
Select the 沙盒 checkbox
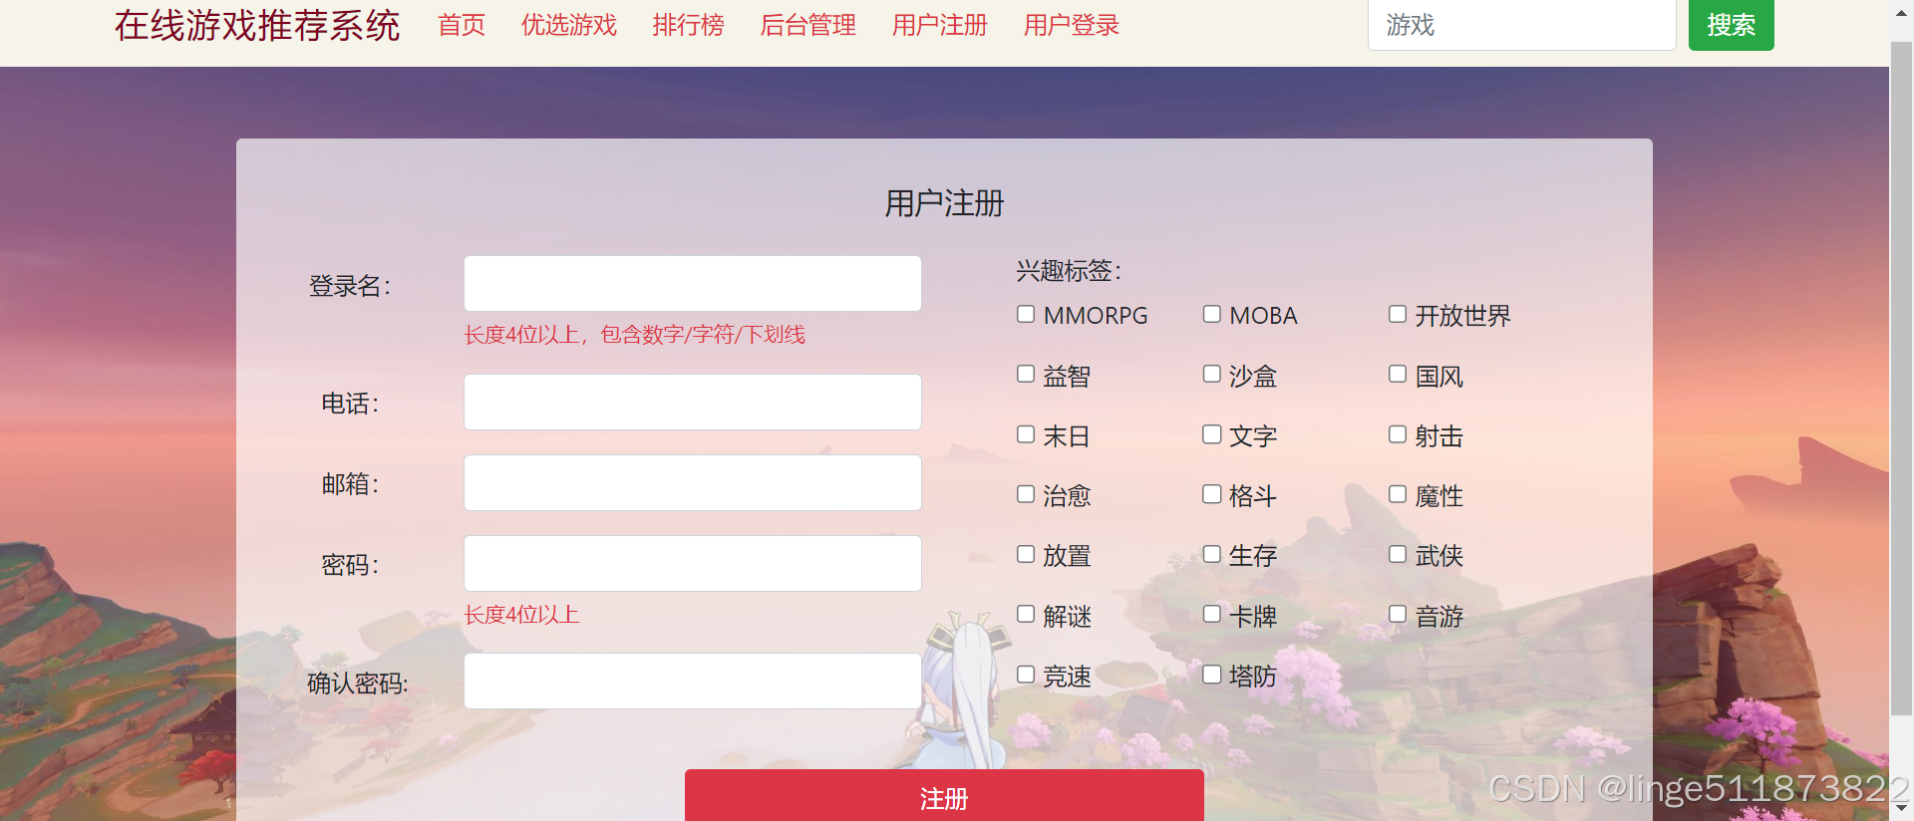point(1212,375)
